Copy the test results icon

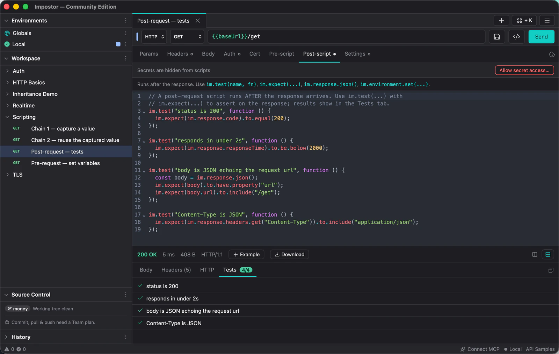point(551,270)
